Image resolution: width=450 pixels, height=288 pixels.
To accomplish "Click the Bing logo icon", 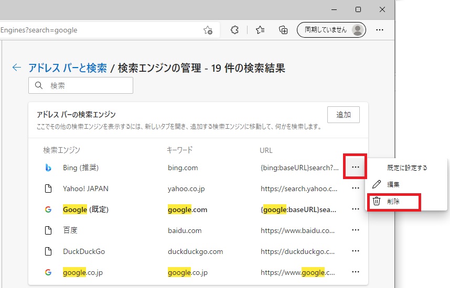I will tap(48, 168).
